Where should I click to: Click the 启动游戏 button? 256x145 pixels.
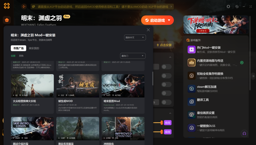tap(157, 20)
